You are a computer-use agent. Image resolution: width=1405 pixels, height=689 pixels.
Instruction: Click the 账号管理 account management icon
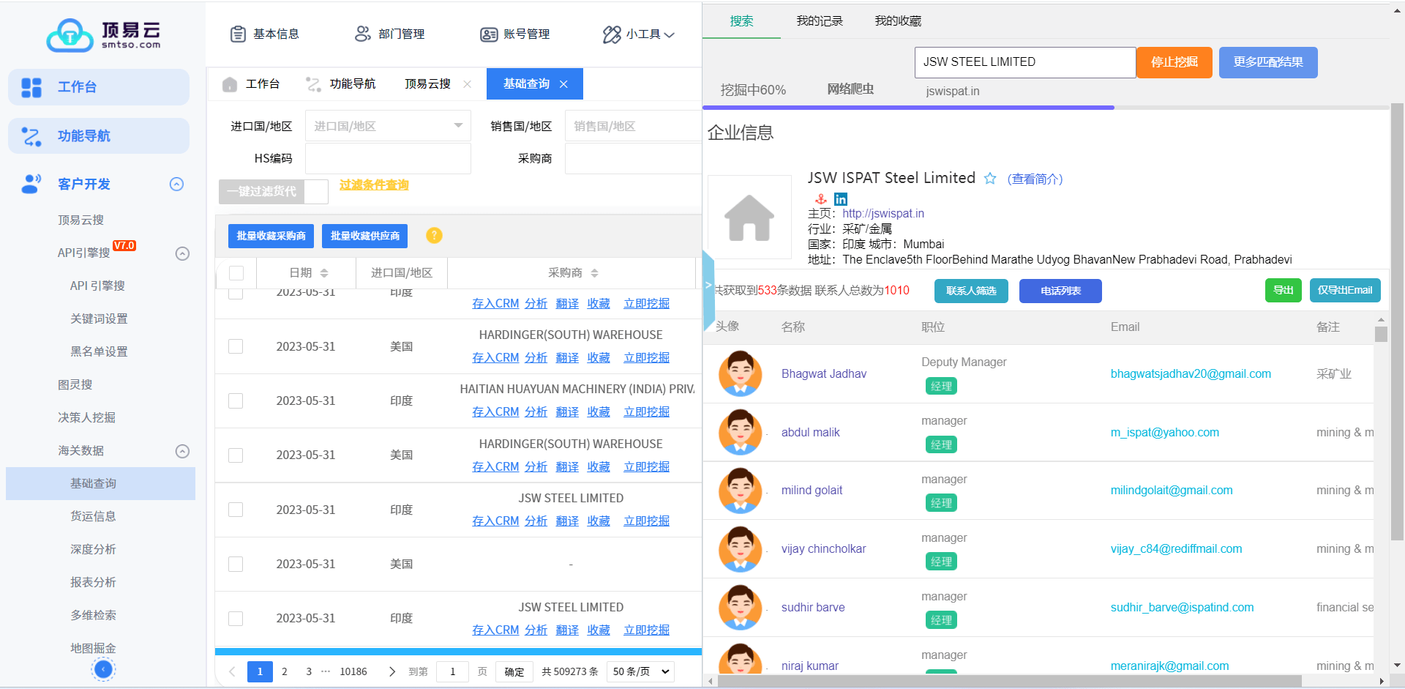[x=489, y=34]
